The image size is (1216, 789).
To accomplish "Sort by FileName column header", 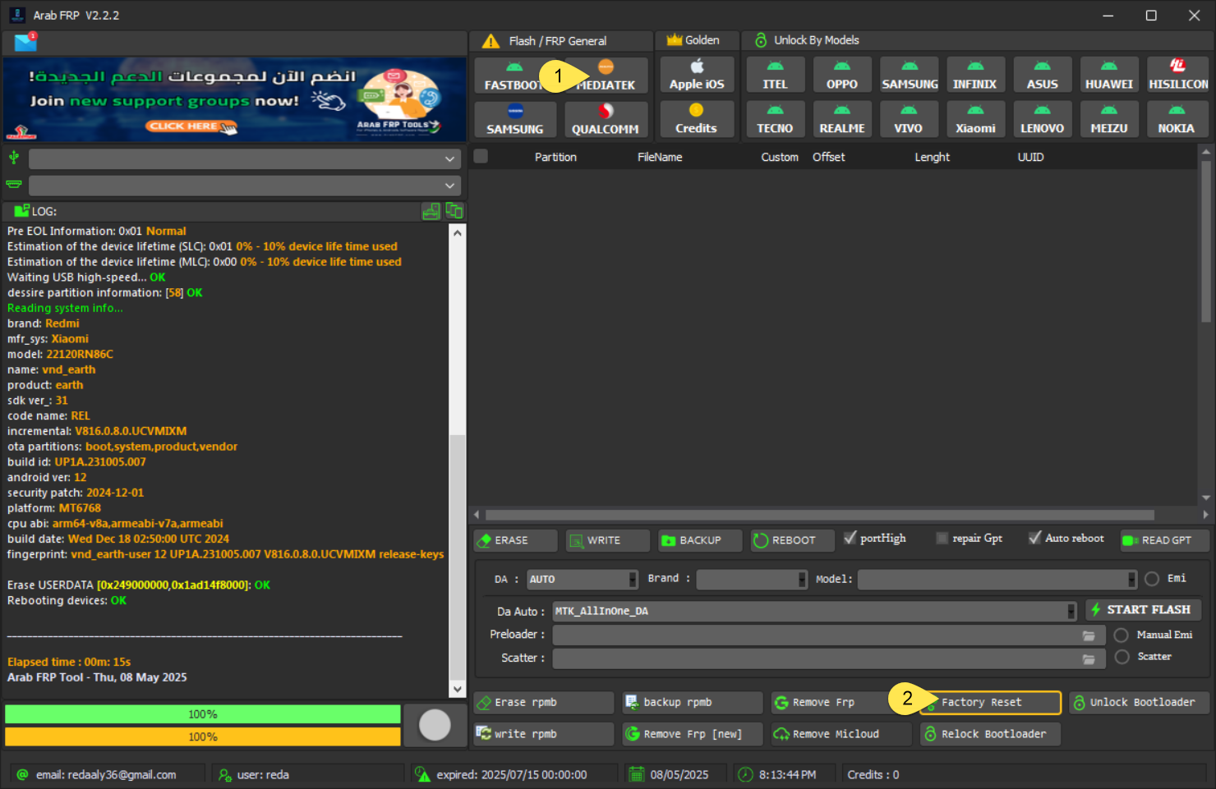I will click(660, 157).
